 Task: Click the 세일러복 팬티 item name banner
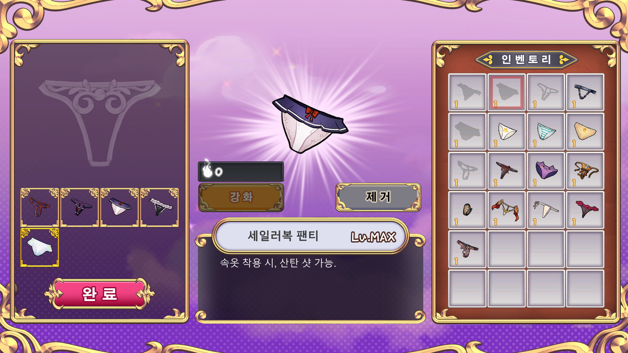[x=310, y=236]
